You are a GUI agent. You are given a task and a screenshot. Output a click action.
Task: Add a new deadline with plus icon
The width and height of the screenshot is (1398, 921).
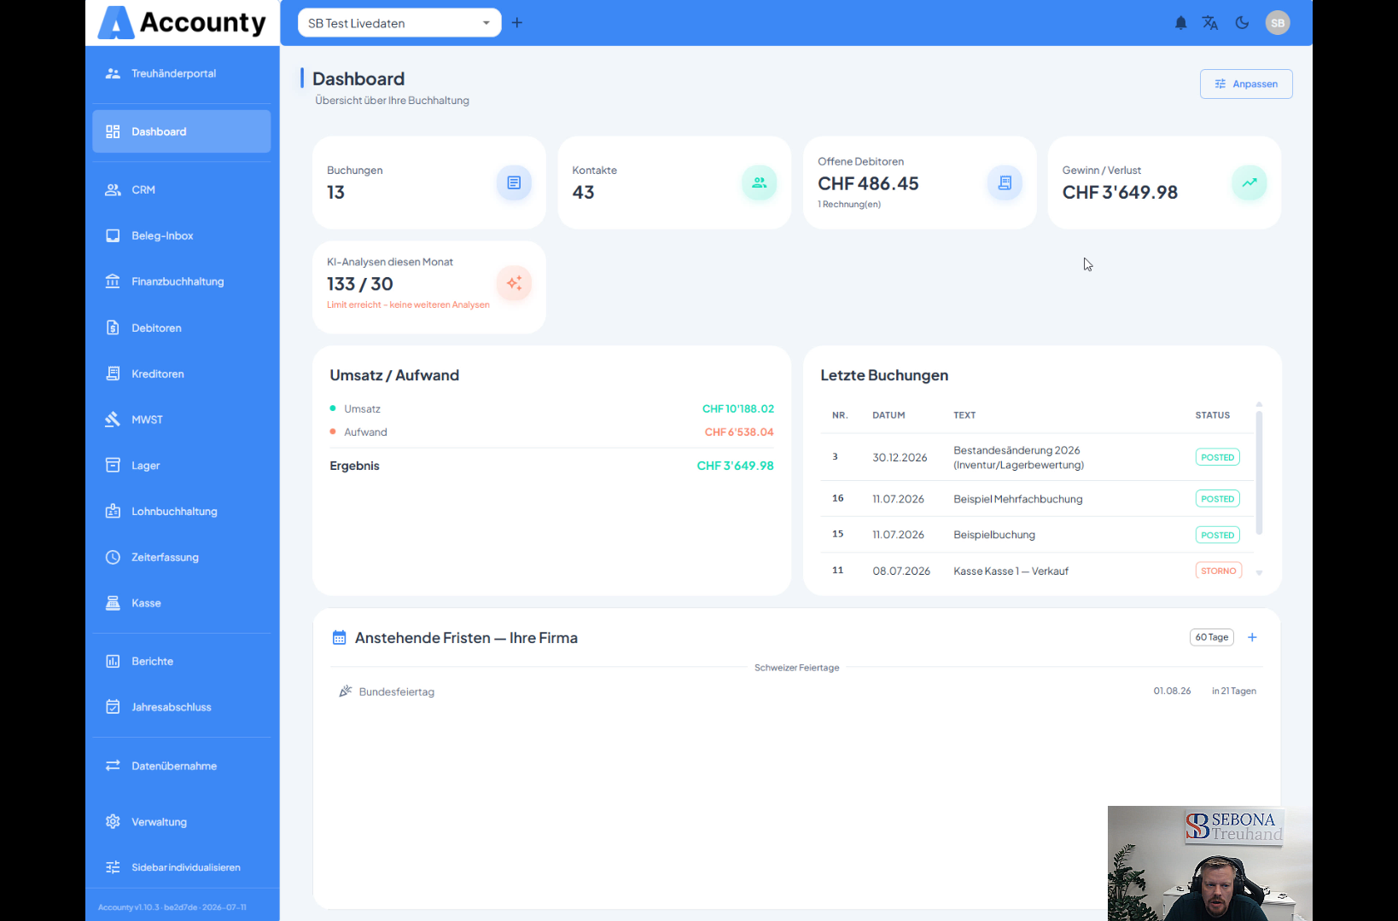[1252, 637]
